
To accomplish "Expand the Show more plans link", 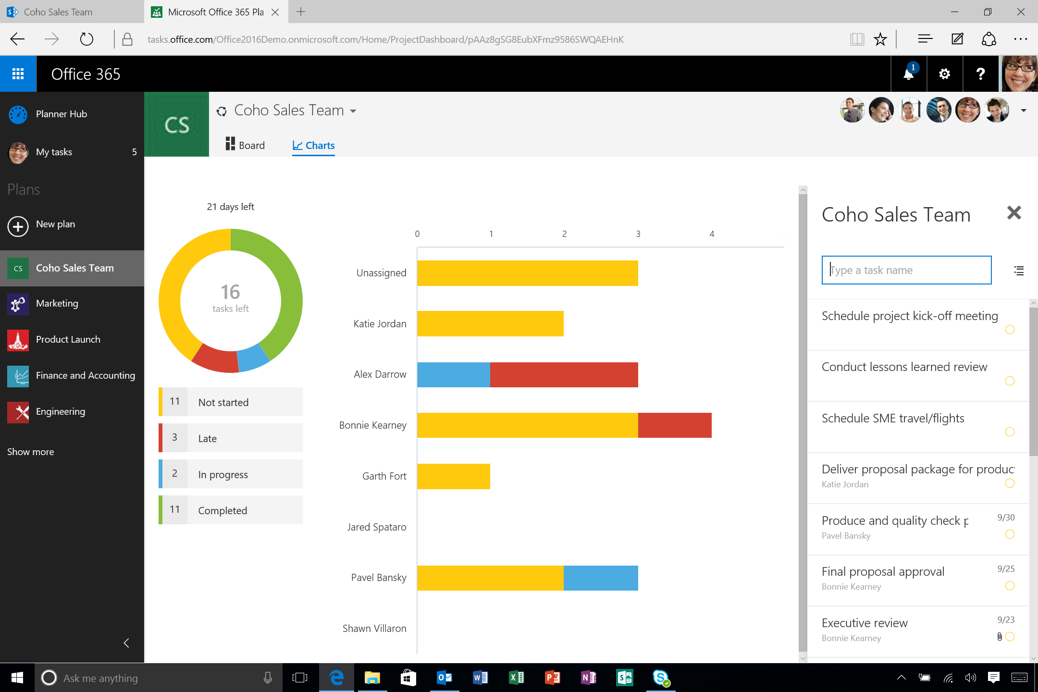I will [x=29, y=451].
